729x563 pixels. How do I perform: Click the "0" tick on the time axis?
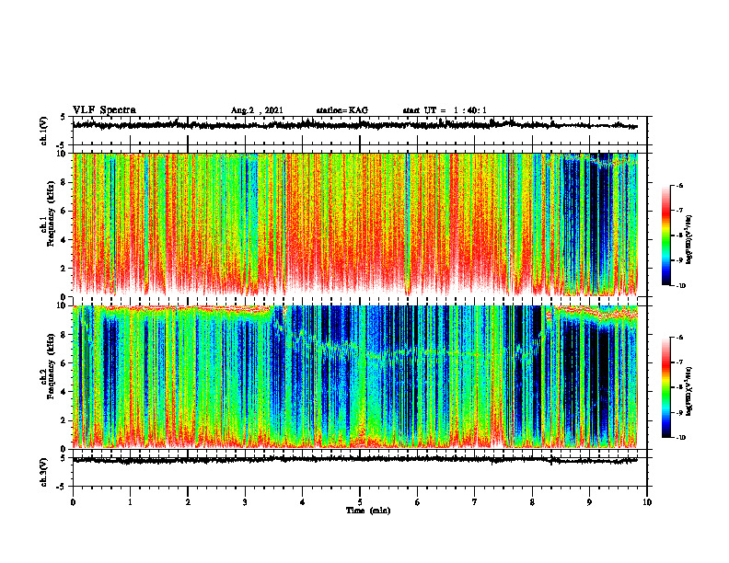(x=73, y=502)
